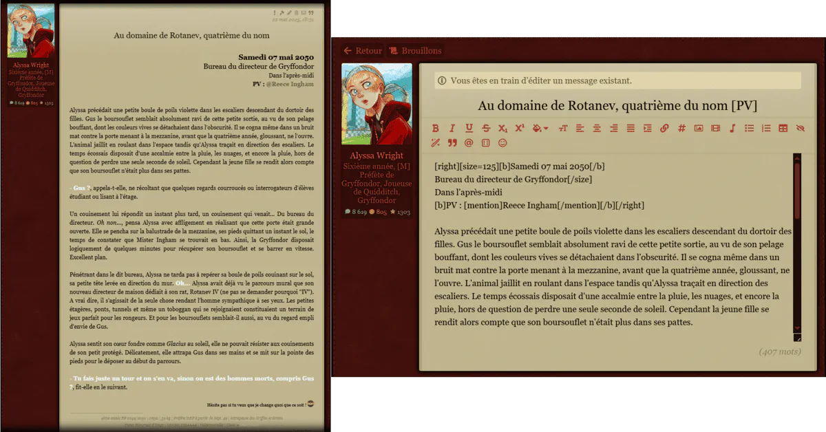Click the editor text area scrollbar
This screenshot has height=432, width=826.
[797, 243]
